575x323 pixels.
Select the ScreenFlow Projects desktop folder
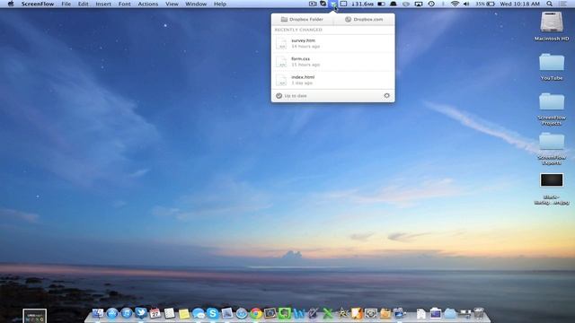(552, 101)
